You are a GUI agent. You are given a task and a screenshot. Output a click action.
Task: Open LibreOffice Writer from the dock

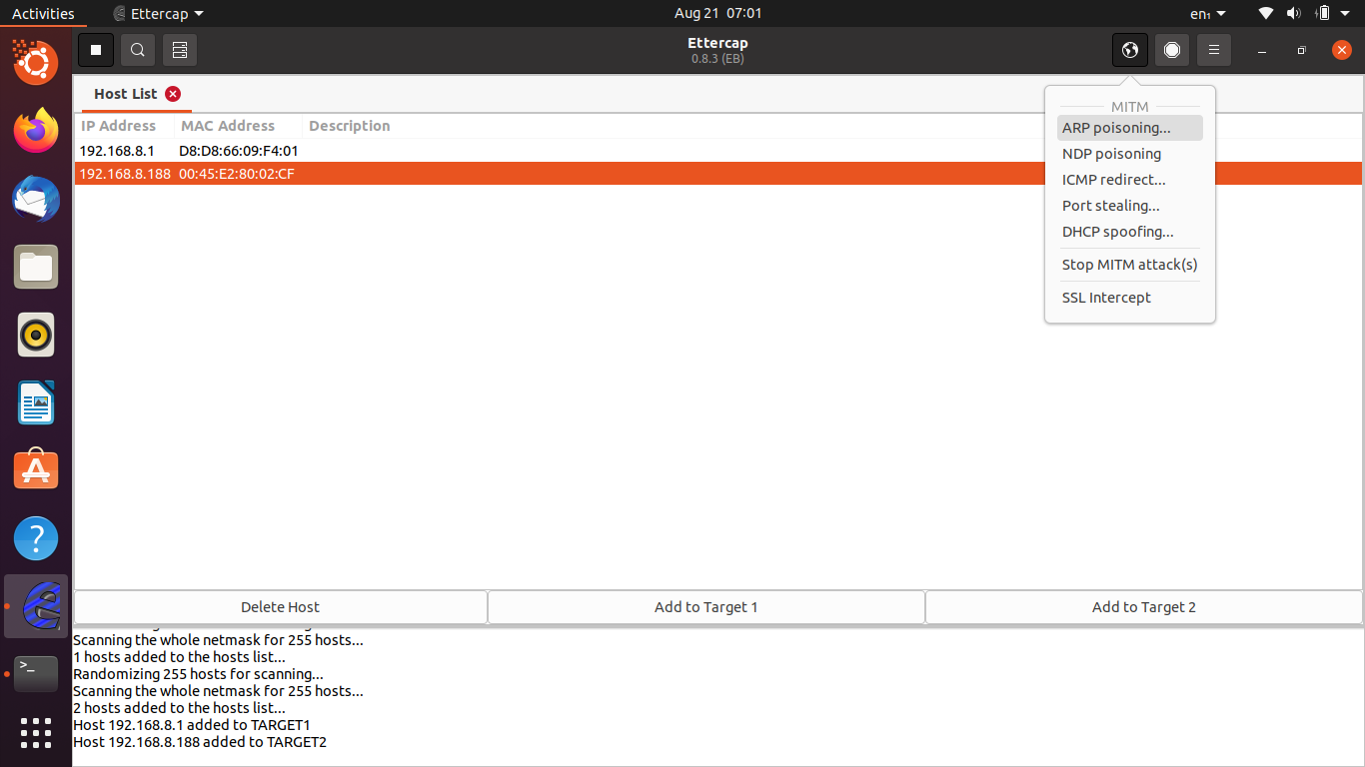[x=36, y=402]
